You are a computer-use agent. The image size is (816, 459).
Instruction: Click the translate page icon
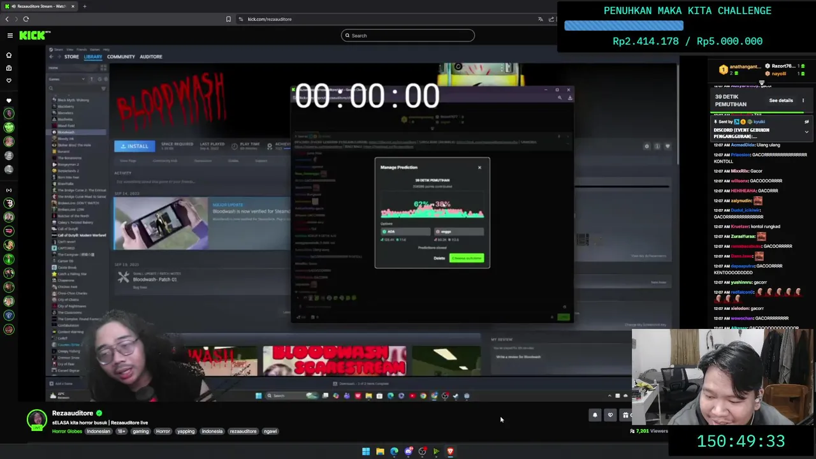point(541,19)
